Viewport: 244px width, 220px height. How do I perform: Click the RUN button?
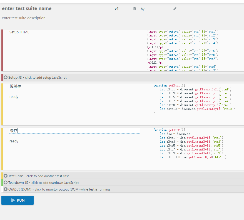point(18,200)
